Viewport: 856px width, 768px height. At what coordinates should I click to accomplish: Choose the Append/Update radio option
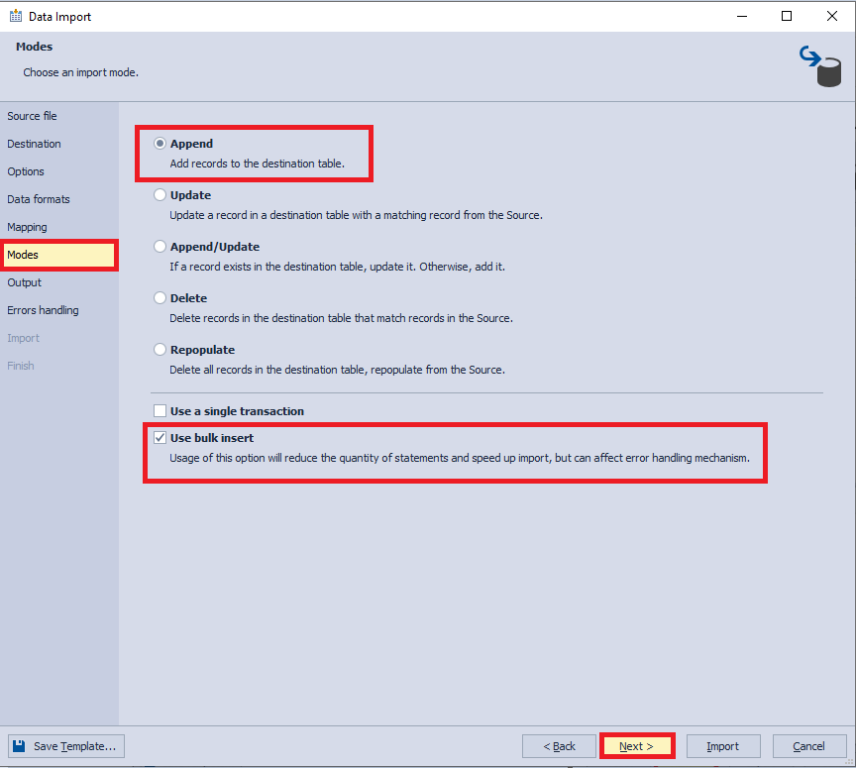(x=160, y=247)
